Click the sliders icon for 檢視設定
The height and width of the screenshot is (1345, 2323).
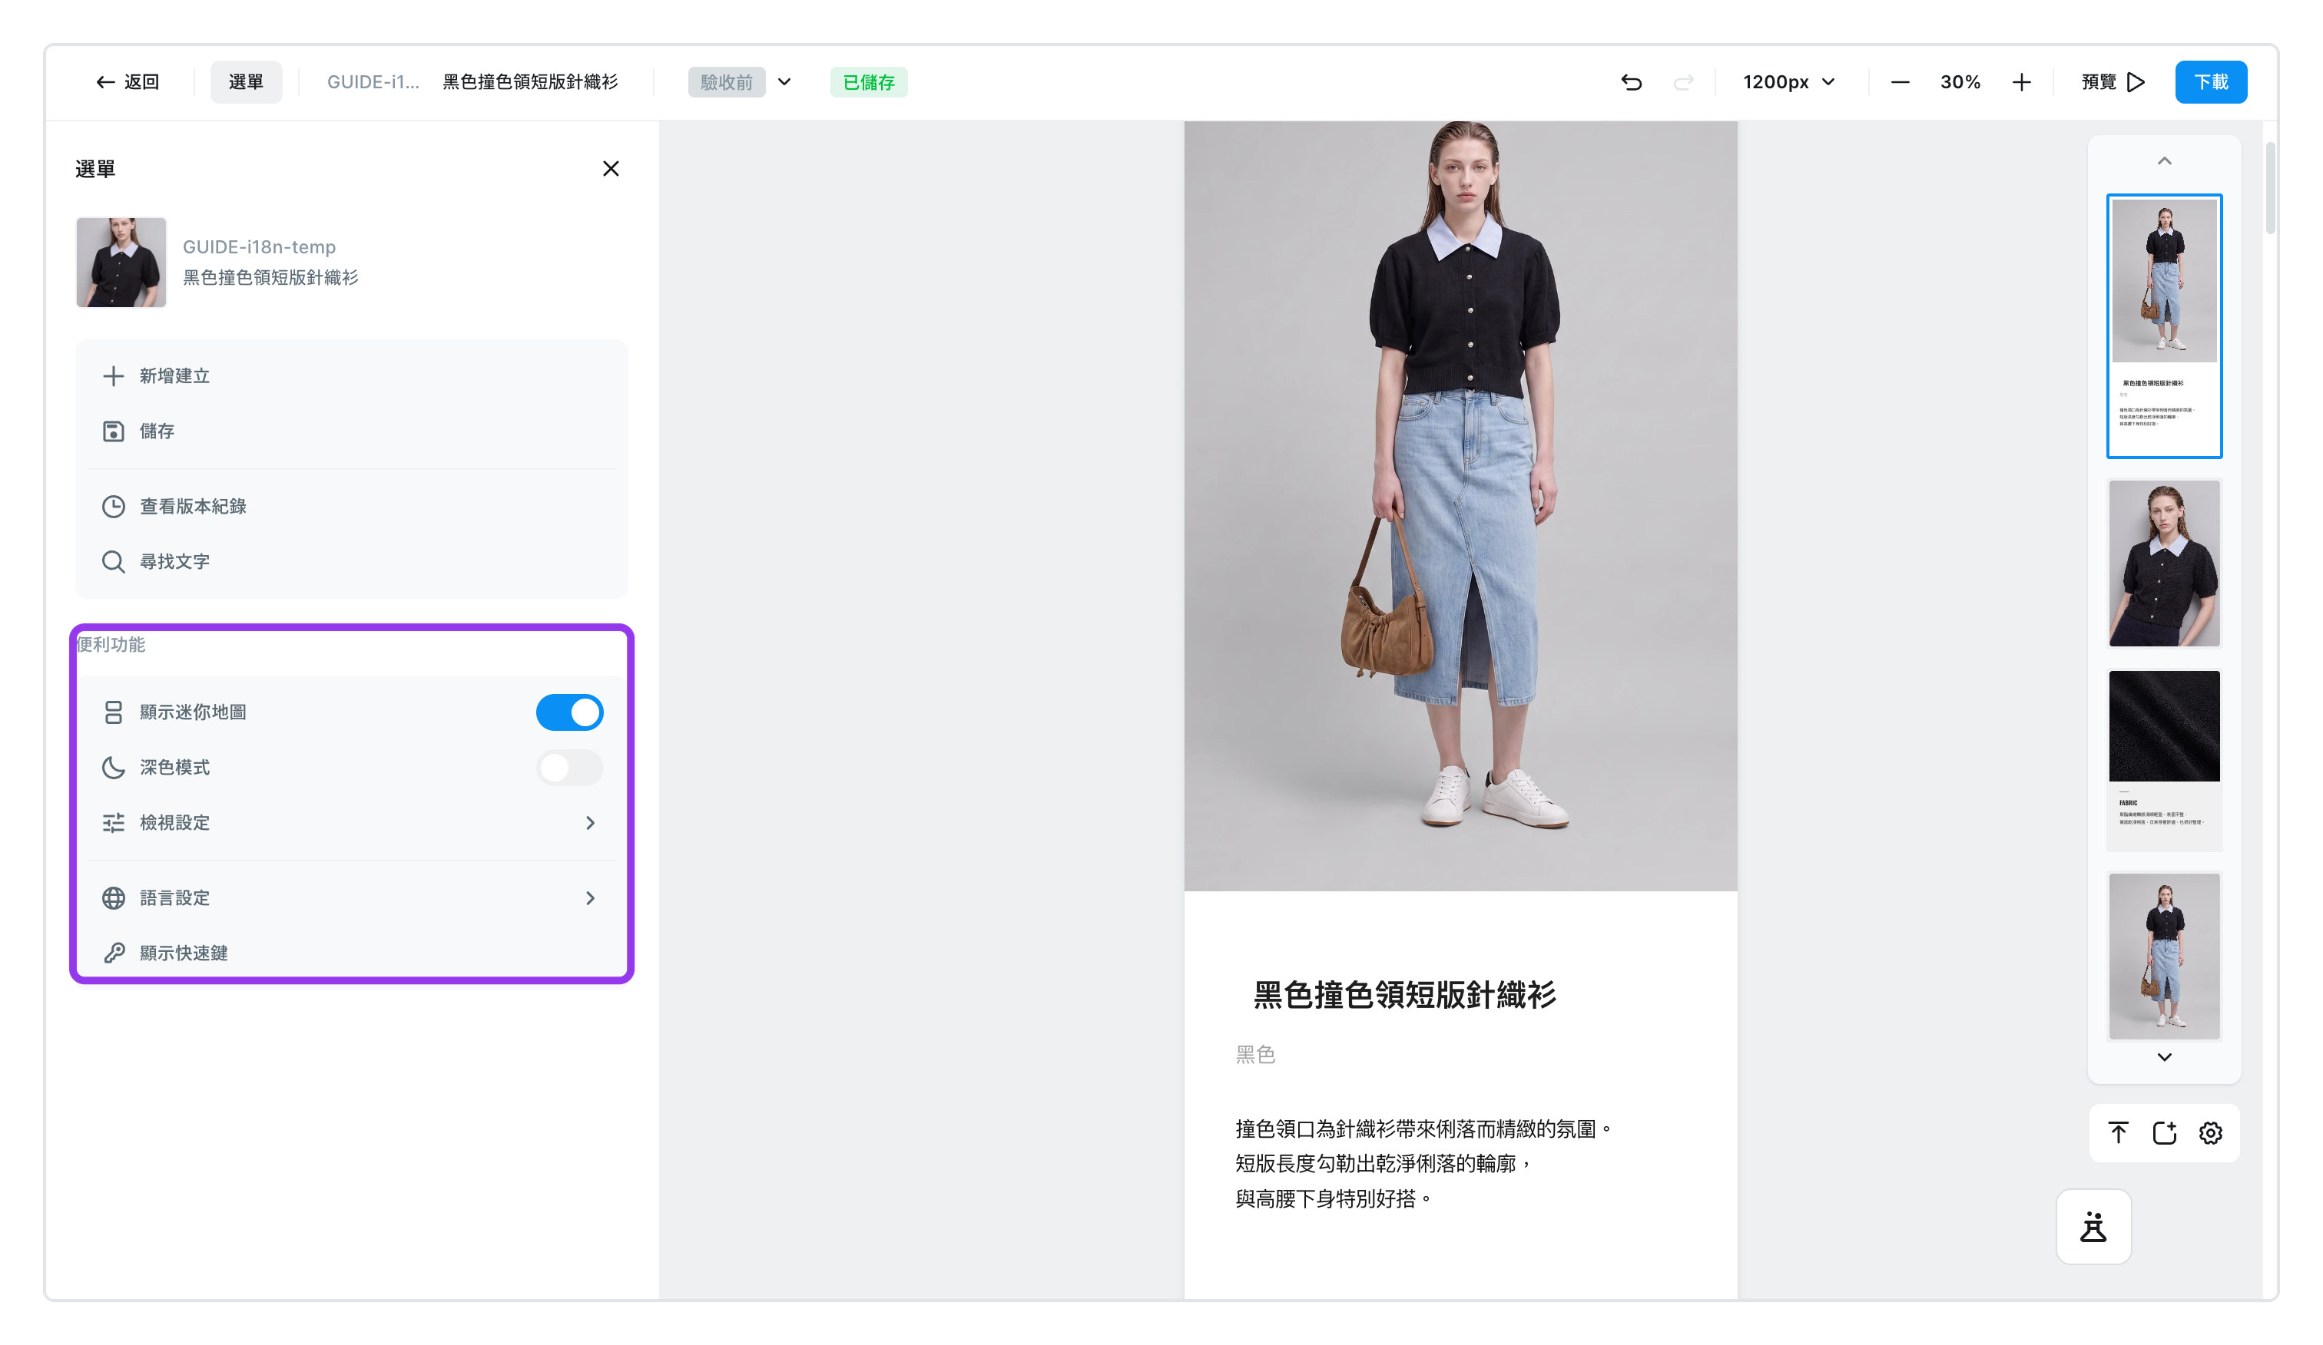[x=114, y=823]
